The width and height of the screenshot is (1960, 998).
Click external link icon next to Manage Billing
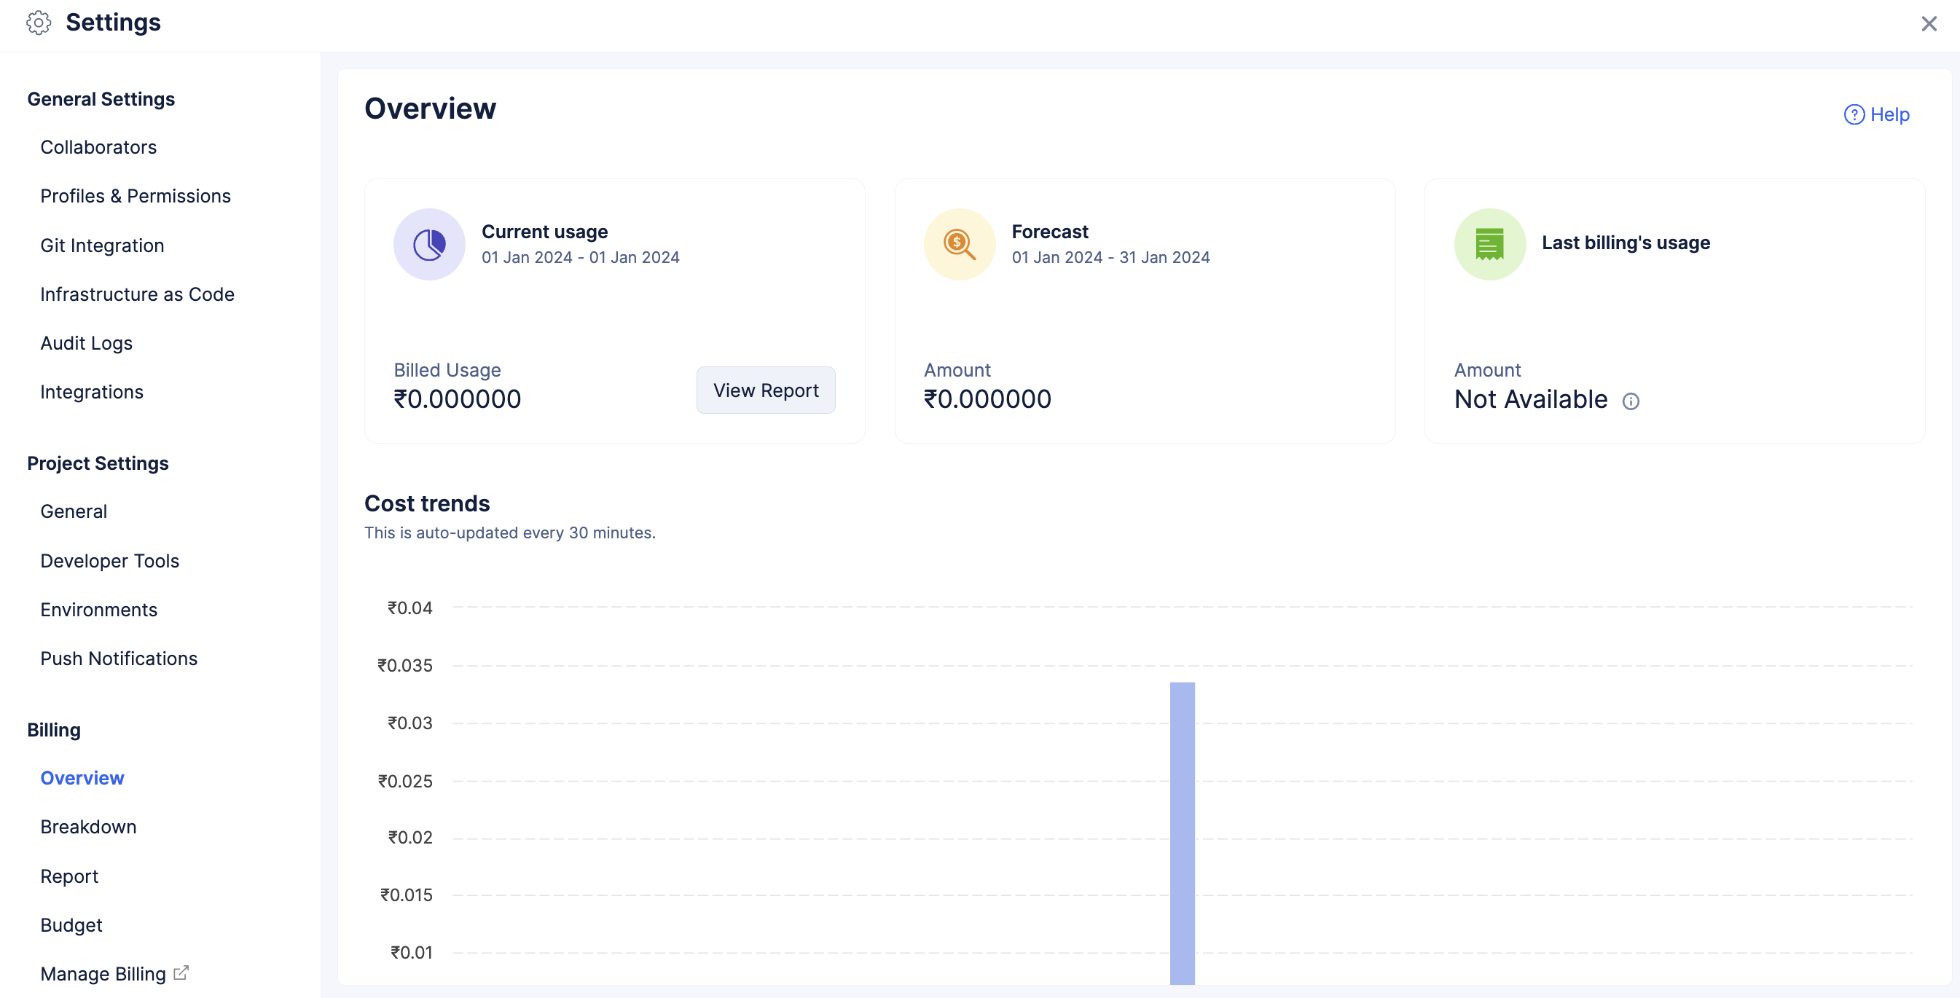(x=181, y=973)
